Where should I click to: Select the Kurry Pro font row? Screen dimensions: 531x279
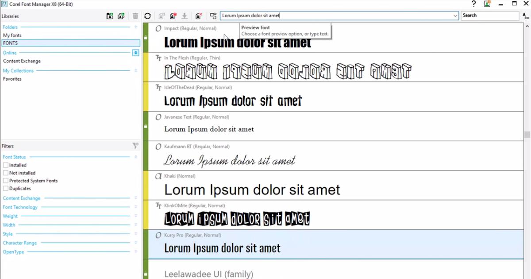[336, 244]
